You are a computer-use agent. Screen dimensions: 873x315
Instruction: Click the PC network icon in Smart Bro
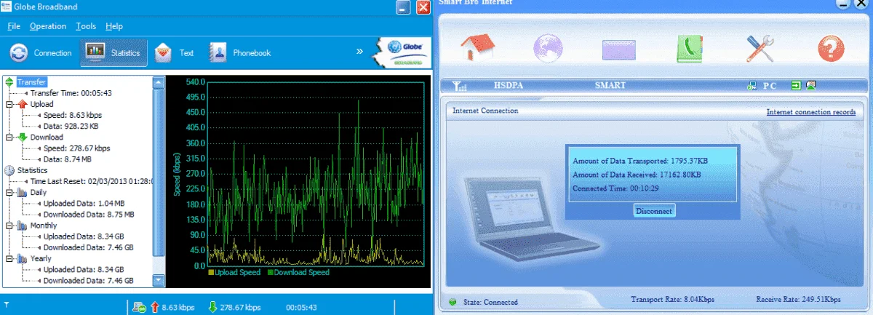pos(752,86)
